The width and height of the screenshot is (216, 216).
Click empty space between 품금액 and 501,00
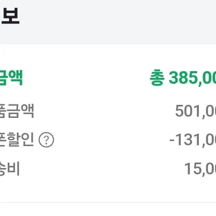(104, 111)
